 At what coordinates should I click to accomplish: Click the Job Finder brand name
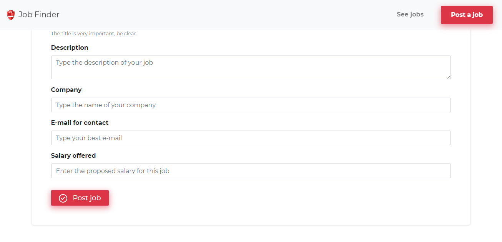(x=39, y=15)
